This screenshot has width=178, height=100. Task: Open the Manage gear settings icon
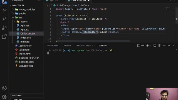click(x=4, y=97)
